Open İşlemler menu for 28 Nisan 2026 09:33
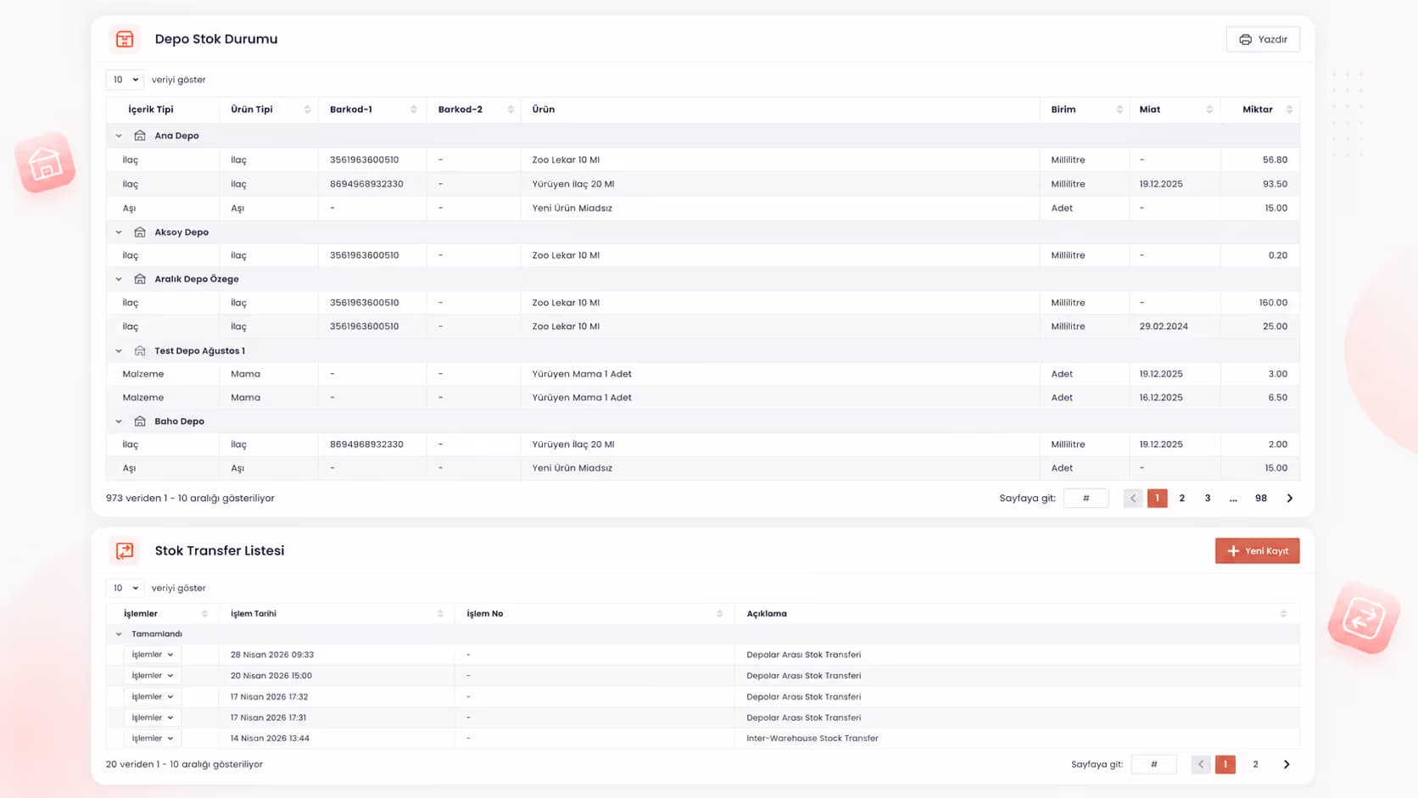The image size is (1418, 798). pyautogui.click(x=153, y=655)
